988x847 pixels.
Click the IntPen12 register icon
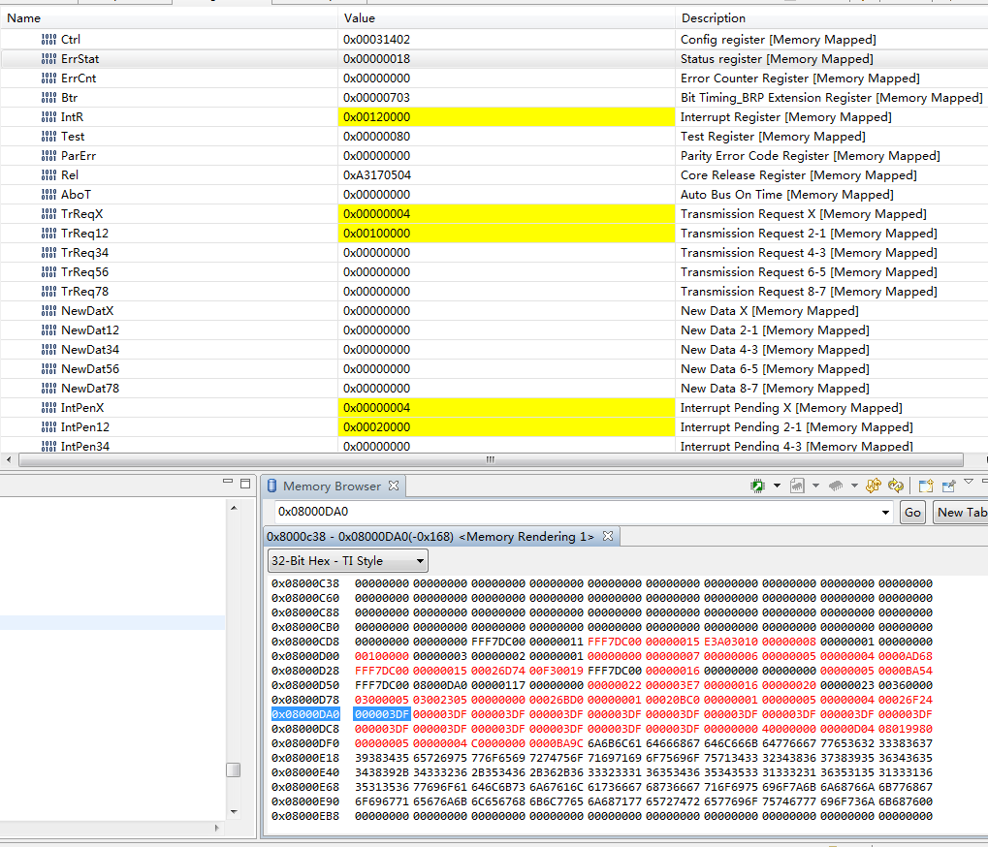click(49, 427)
